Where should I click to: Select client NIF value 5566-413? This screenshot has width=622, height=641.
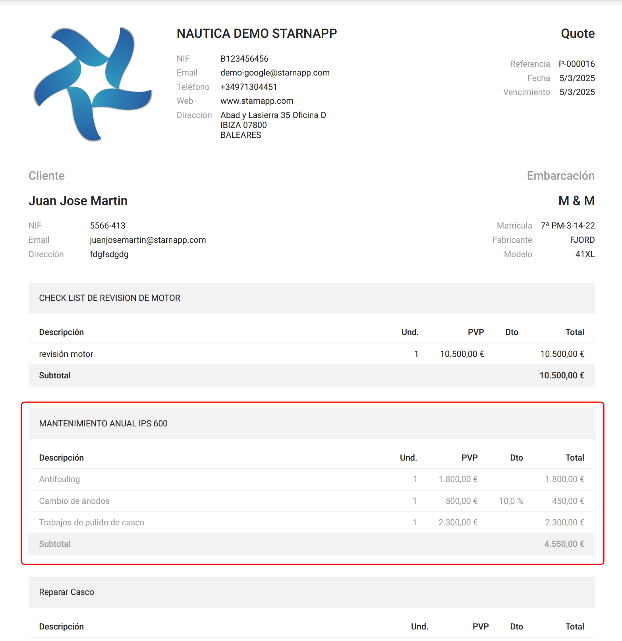(108, 226)
